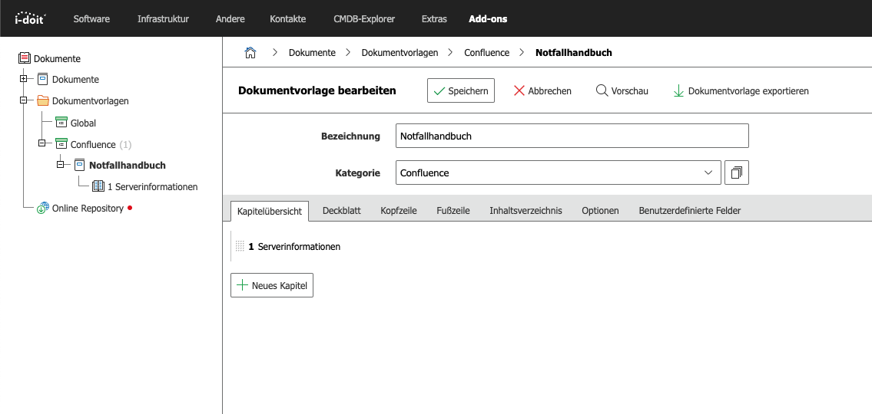
Task: Click Dokumentvorlage exportieren
Action: point(741,90)
